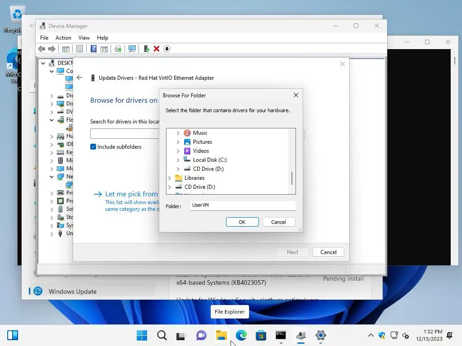462x346 pixels.
Task: Go back in the Update Drivers wizard
Action: pyautogui.click(x=79, y=77)
